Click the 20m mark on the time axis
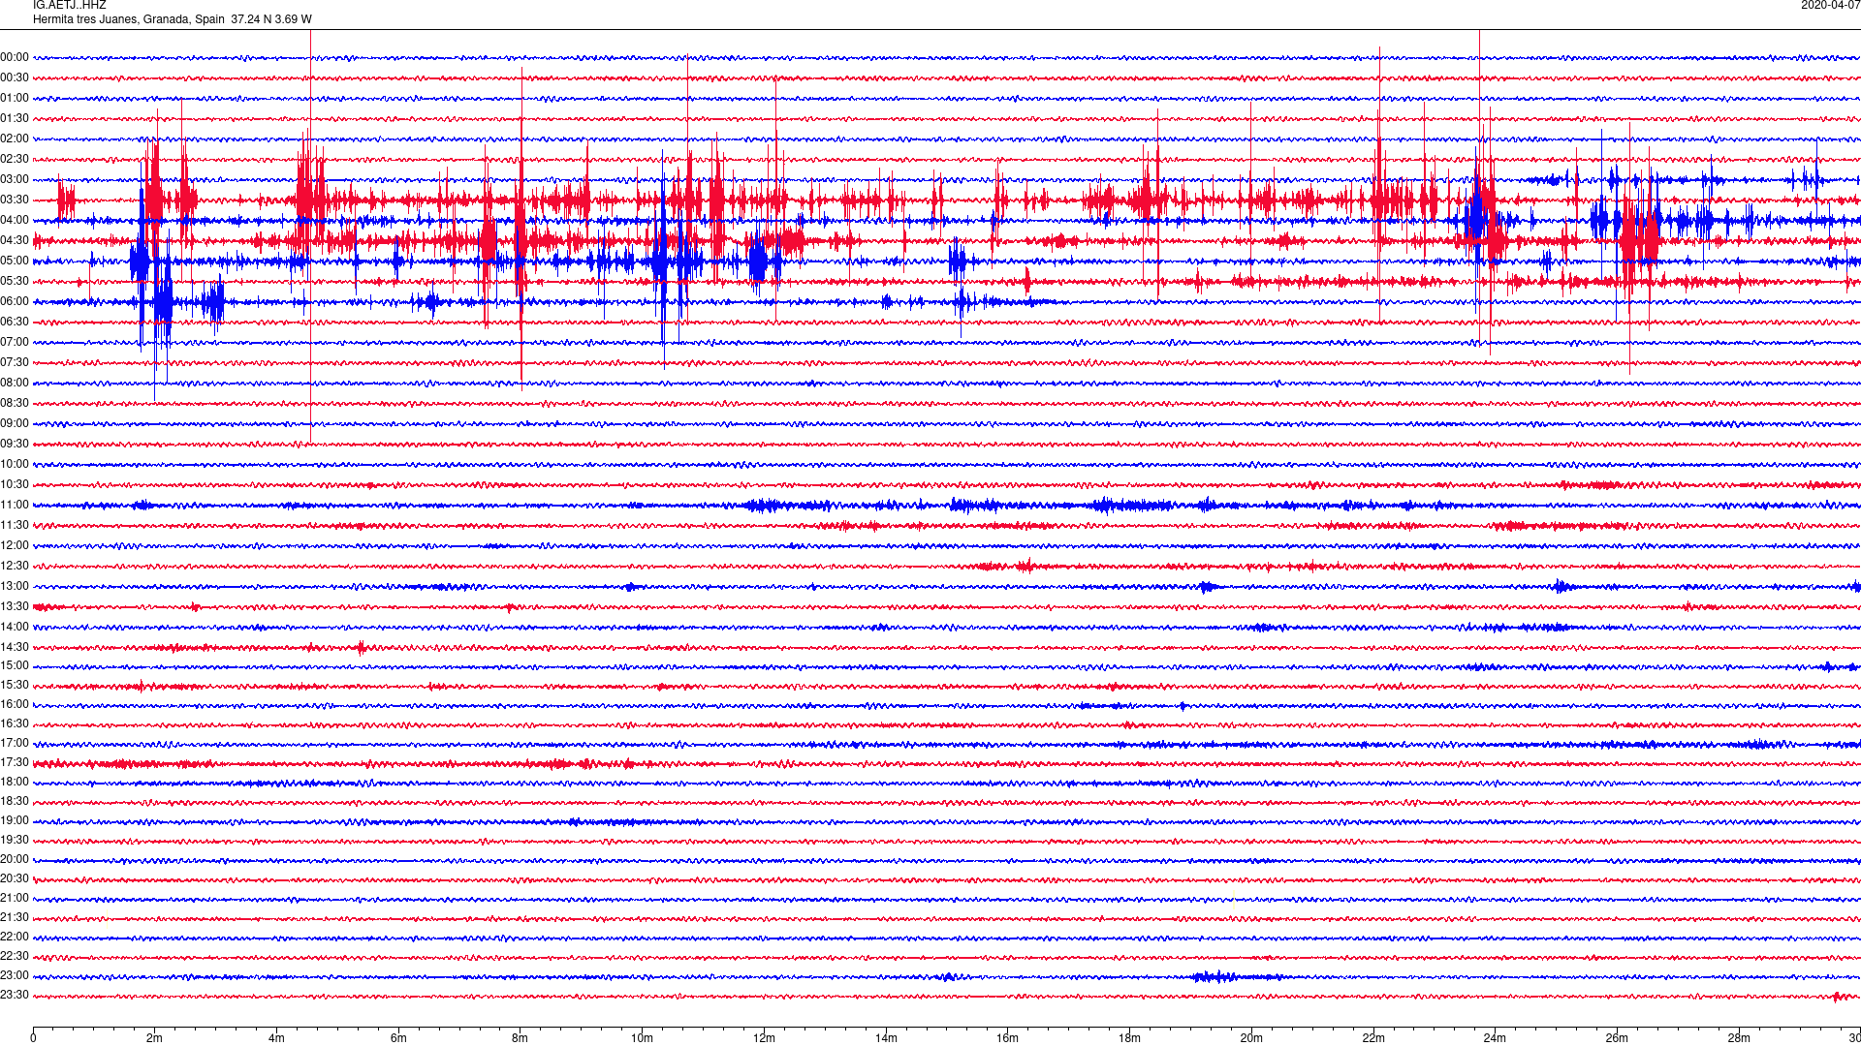Screen dimensions: 1861x1046 1251,1038
